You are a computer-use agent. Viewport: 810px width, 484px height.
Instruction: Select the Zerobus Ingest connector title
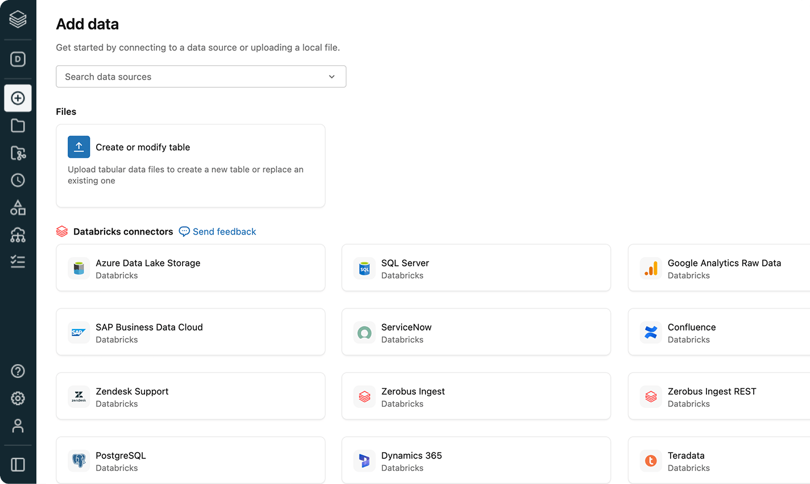pyautogui.click(x=413, y=391)
